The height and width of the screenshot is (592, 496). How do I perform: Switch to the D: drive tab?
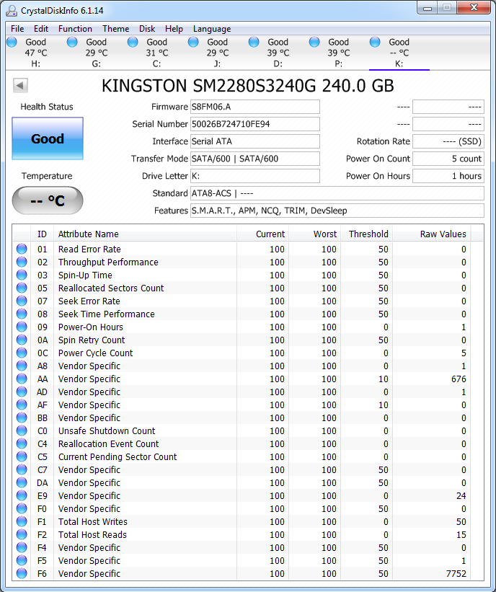coord(278,53)
